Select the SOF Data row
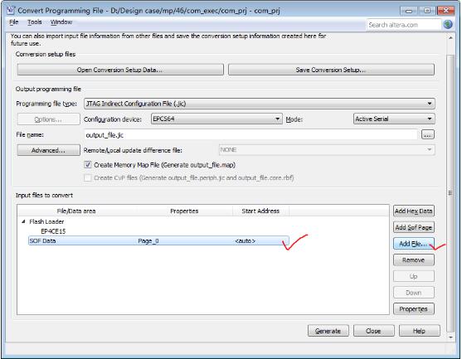462x359 pixels. tap(158, 241)
